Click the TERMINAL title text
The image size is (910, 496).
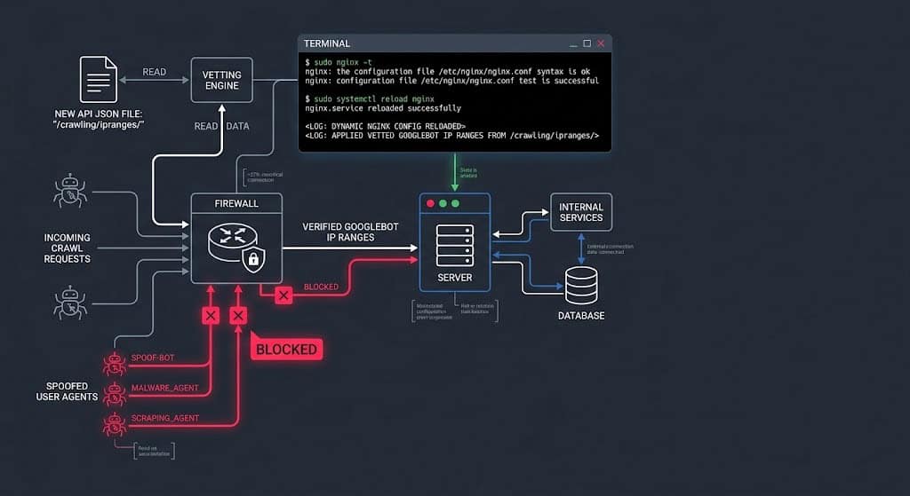tap(327, 43)
